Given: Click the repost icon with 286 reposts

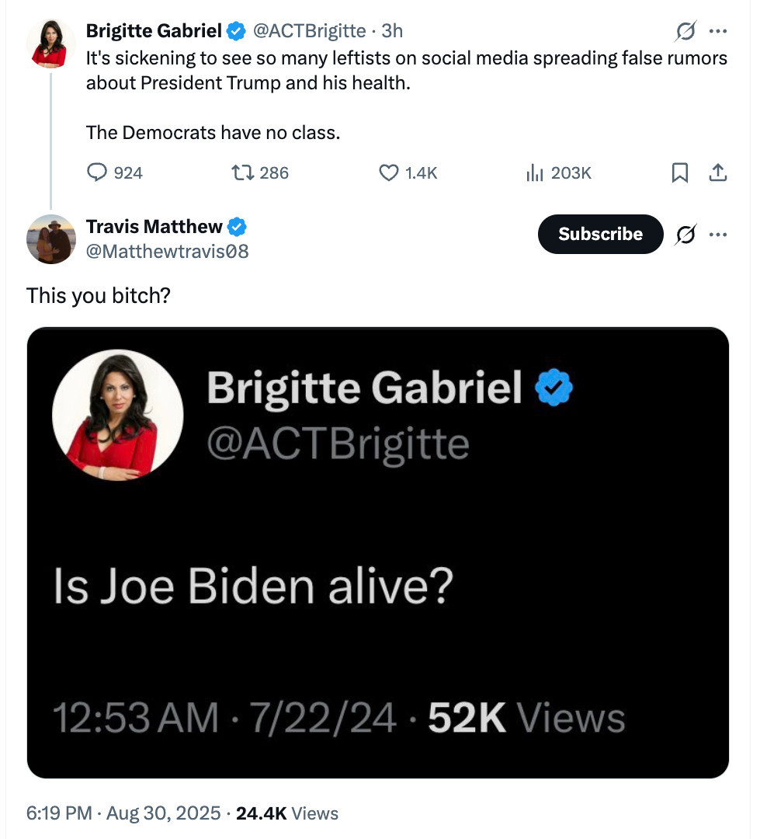Looking at the screenshot, I should click(x=242, y=172).
